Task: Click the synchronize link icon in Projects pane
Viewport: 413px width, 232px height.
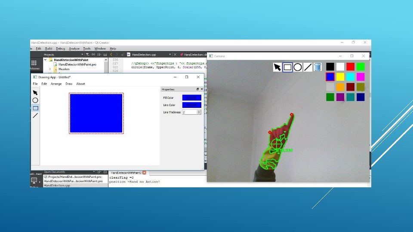Action: click(93, 55)
